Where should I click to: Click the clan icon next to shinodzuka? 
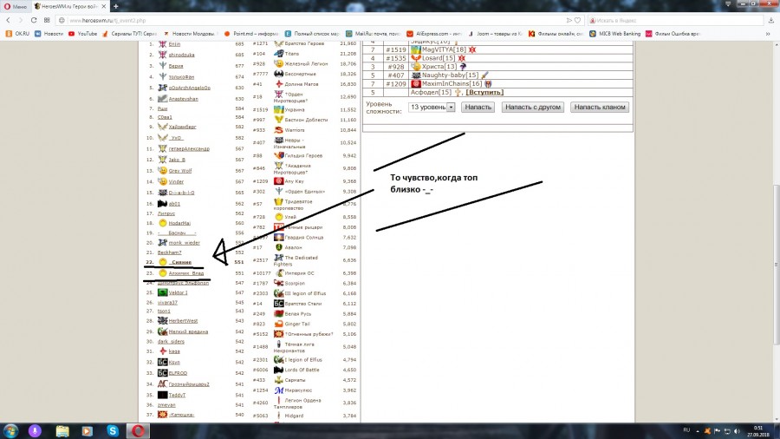tap(162, 55)
